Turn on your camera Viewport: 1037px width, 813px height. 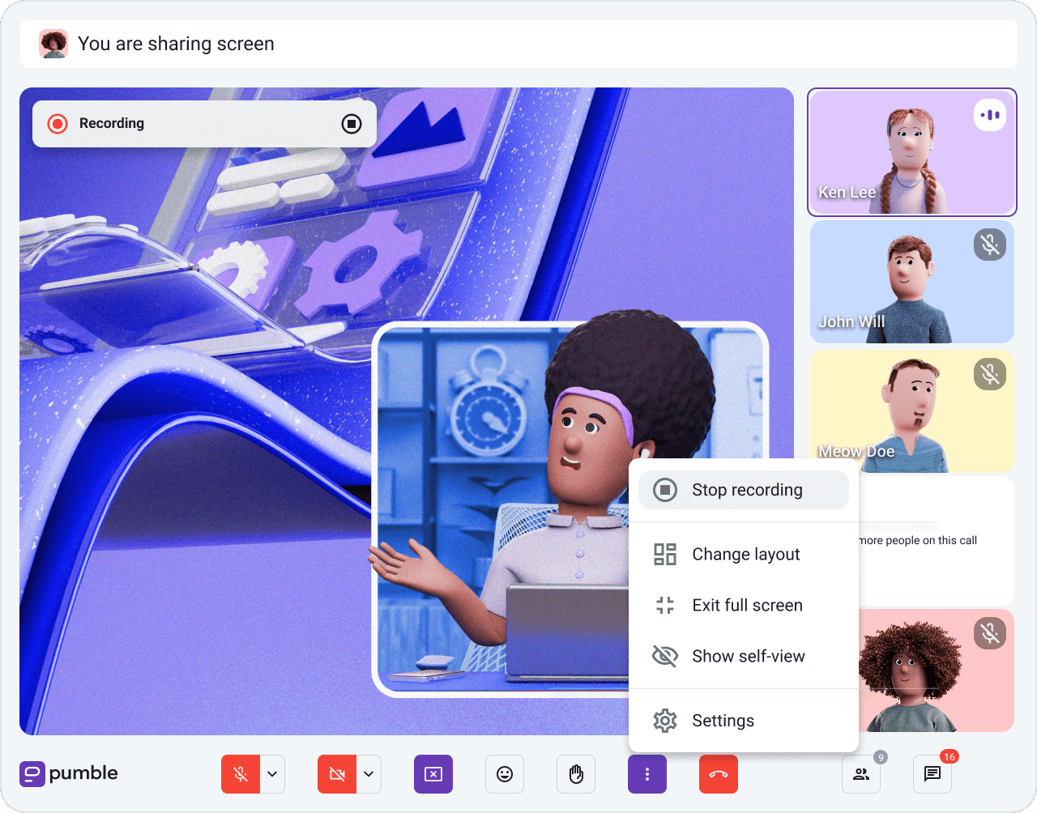(337, 774)
